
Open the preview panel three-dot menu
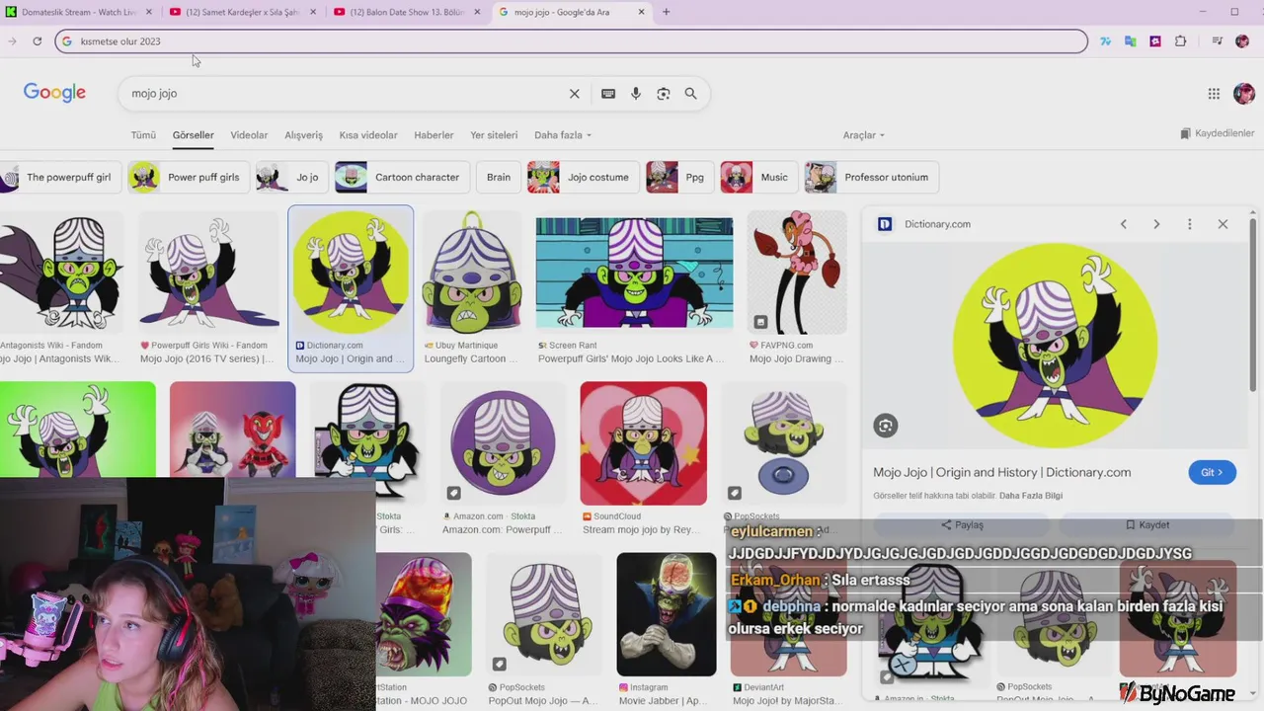(1190, 224)
